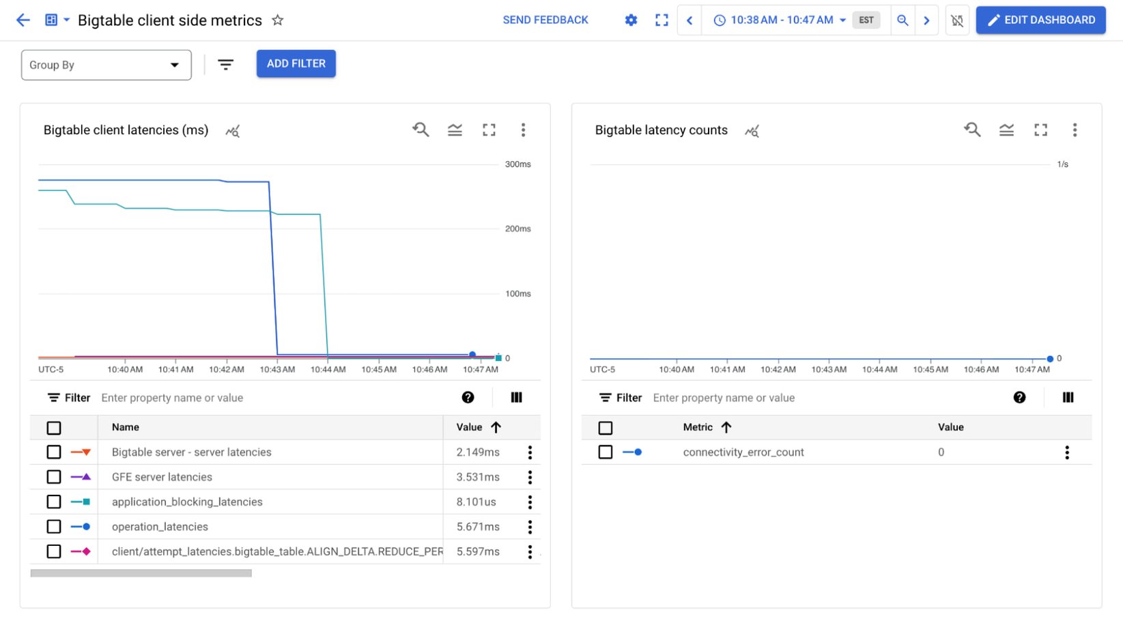Sort latencies legend by Value column
Image resolution: width=1123 pixels, height=621 pixels.
[x=479, y=427]
